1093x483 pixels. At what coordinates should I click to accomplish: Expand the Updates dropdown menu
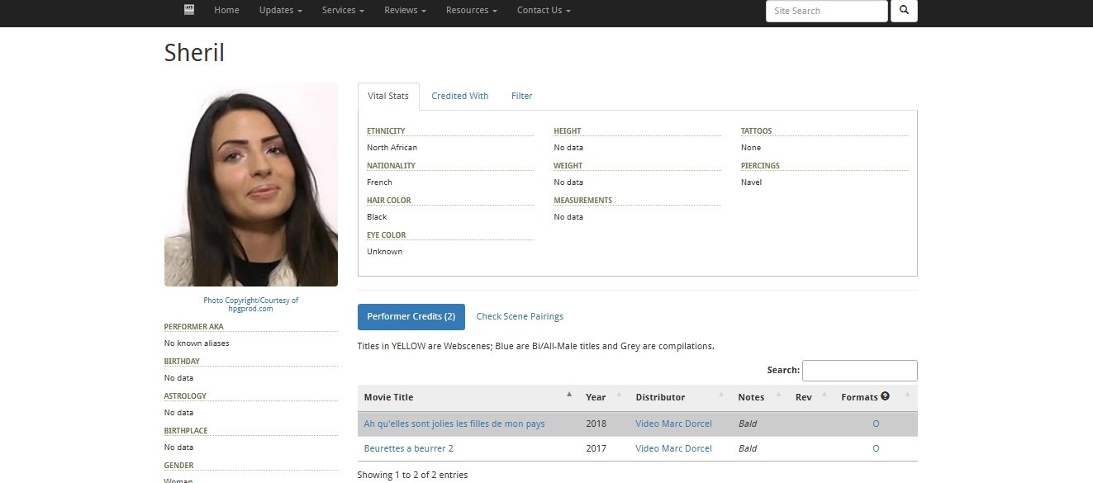pyautogui.click(x=280, y=10)
